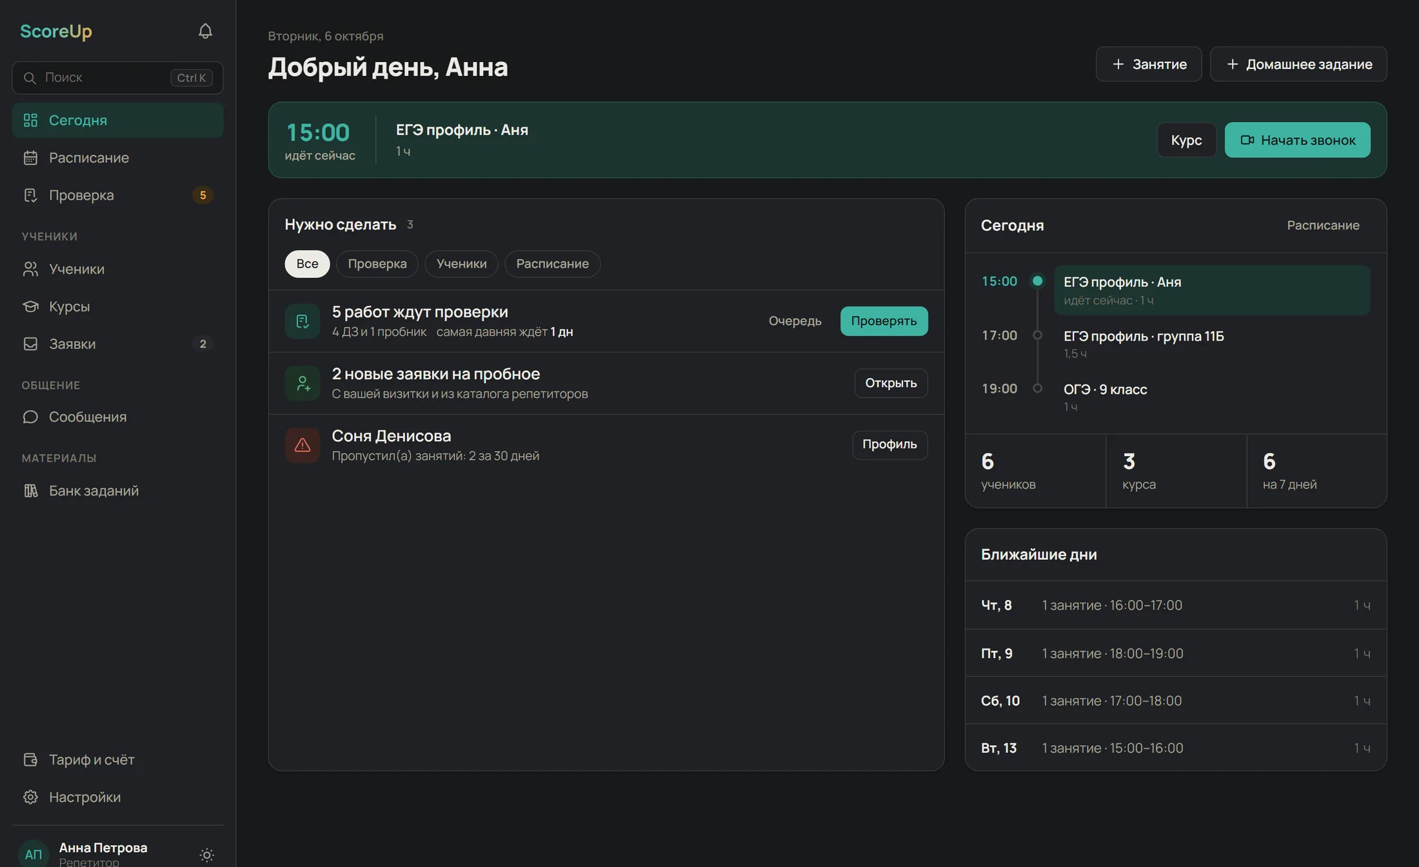Open the Сб, 10 upcoming day row

click(1175, 701)
